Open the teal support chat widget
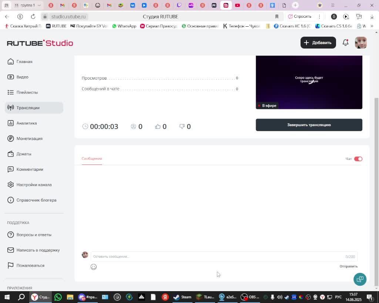Screen dimensions: 379x303 [x=360, y=279]
